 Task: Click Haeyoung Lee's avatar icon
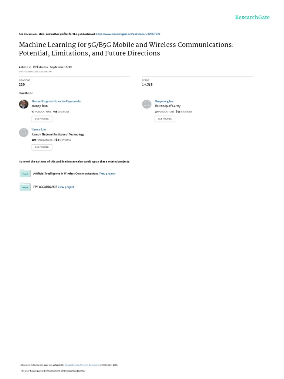tap(147, 104)
